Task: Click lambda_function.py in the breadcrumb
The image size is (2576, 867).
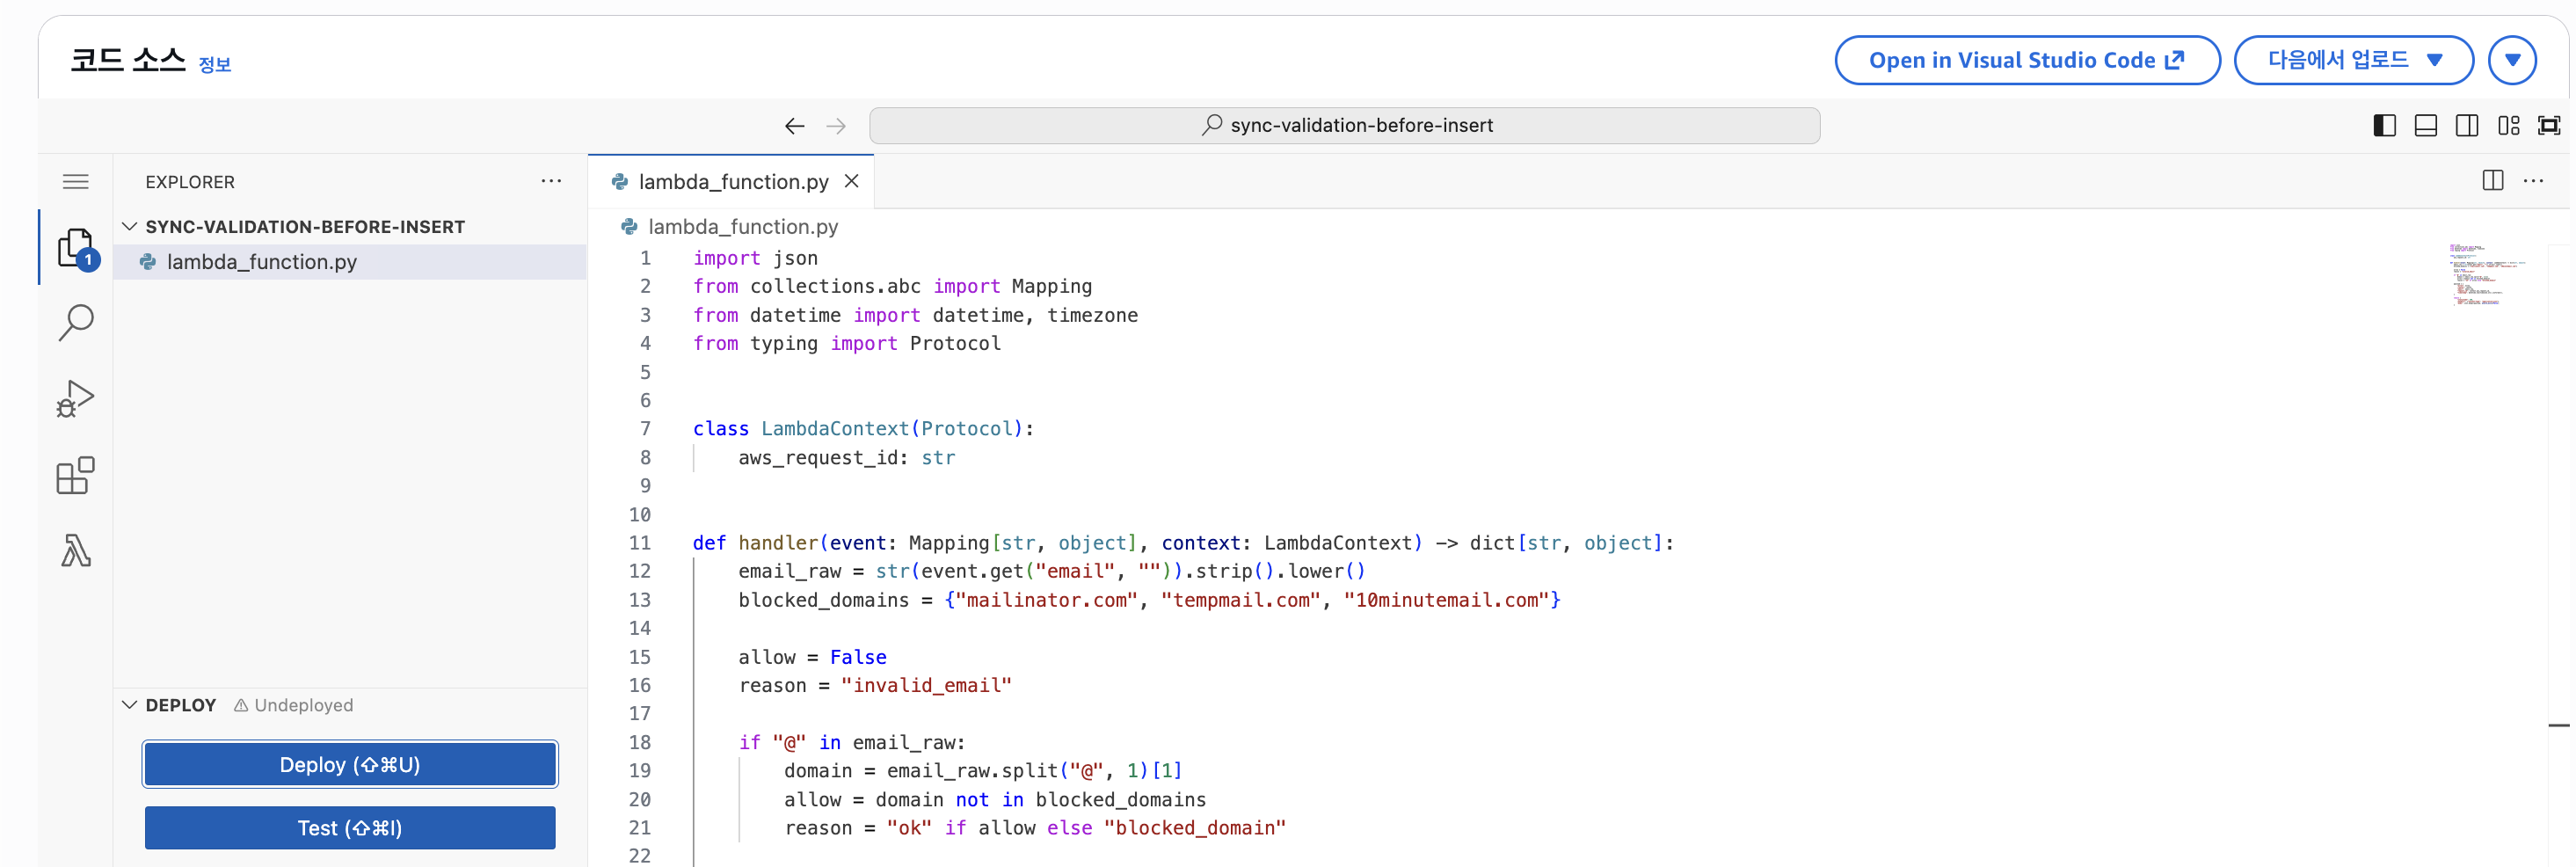Action: click(x=743, y=227)
